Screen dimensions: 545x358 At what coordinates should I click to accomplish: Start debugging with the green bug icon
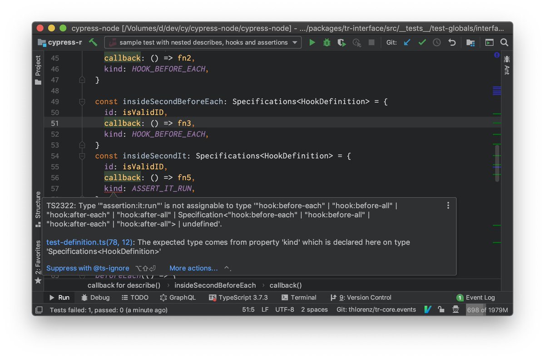327,42
